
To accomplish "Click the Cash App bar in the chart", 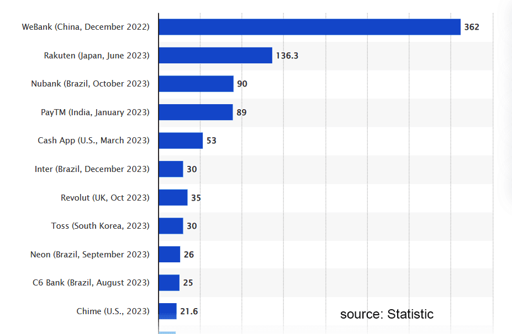I will point(181,141).
